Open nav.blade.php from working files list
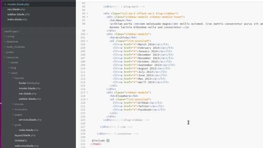This screenshot has width=263, height=148. pos(16,9)
